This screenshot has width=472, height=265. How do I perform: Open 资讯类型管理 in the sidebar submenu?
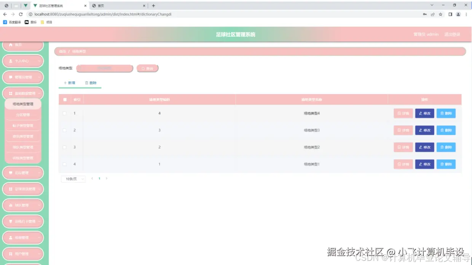click(23, 136)
